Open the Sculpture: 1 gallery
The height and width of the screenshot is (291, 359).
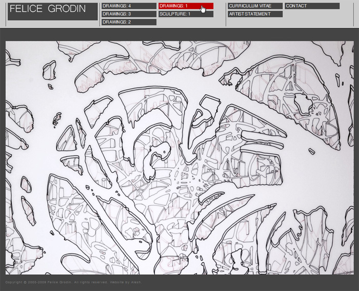[186, 14]
